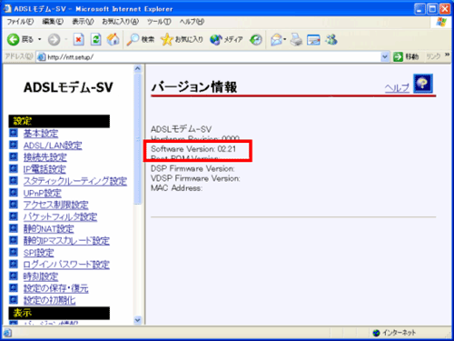Click the Edit toolbar icon next to printer
Image resolution: width=454 pixels, height=341 pixels.
point(313,39)
